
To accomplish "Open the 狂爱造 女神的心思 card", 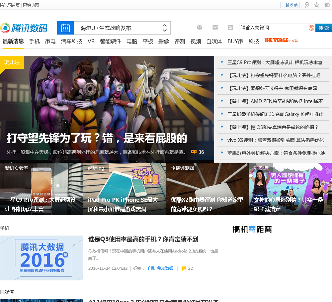I will (x=290, y=189).
